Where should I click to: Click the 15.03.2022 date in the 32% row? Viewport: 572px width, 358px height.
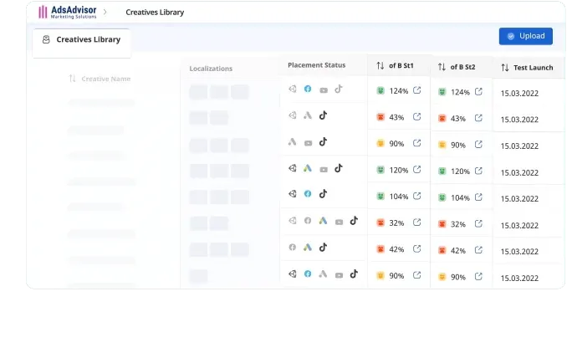519,226
